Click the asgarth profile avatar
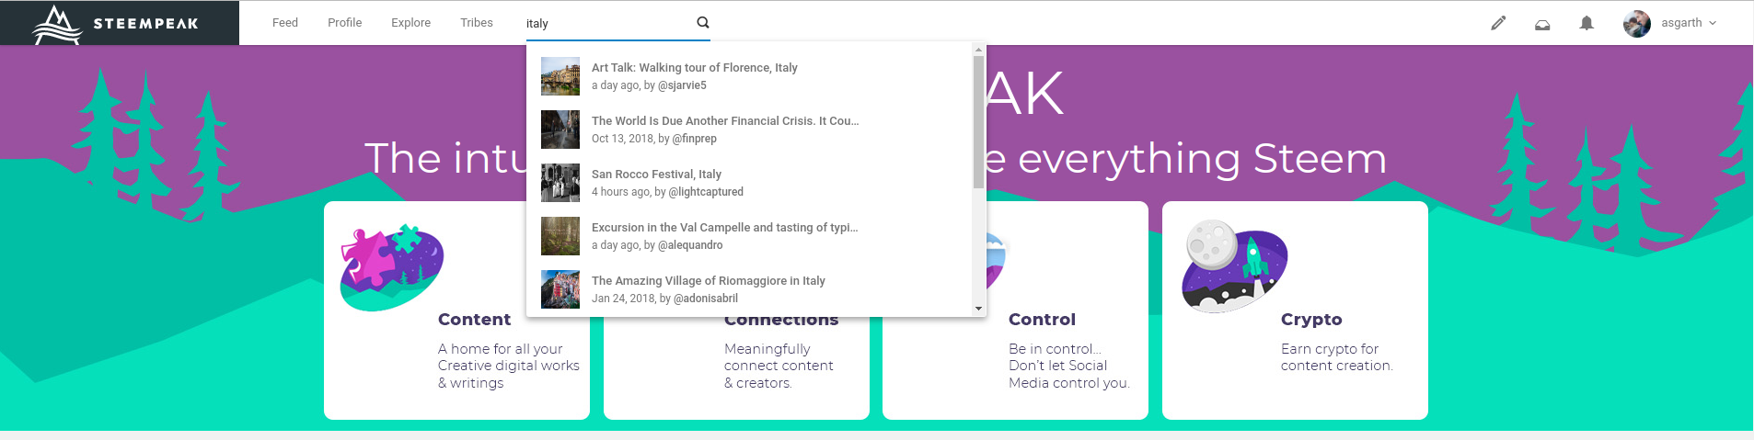This screenshot has height=440, width=1754. pyautogui.click(x=1637, y=23)
